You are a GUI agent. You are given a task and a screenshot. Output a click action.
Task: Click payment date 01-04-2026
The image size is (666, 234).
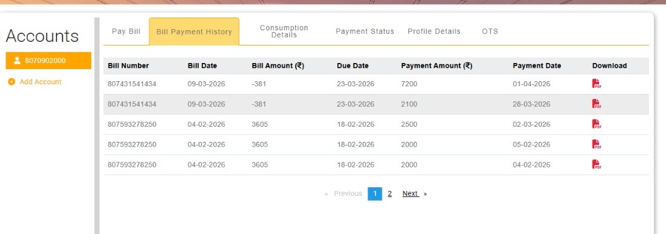pyautogui.click(x=531, y=84)
